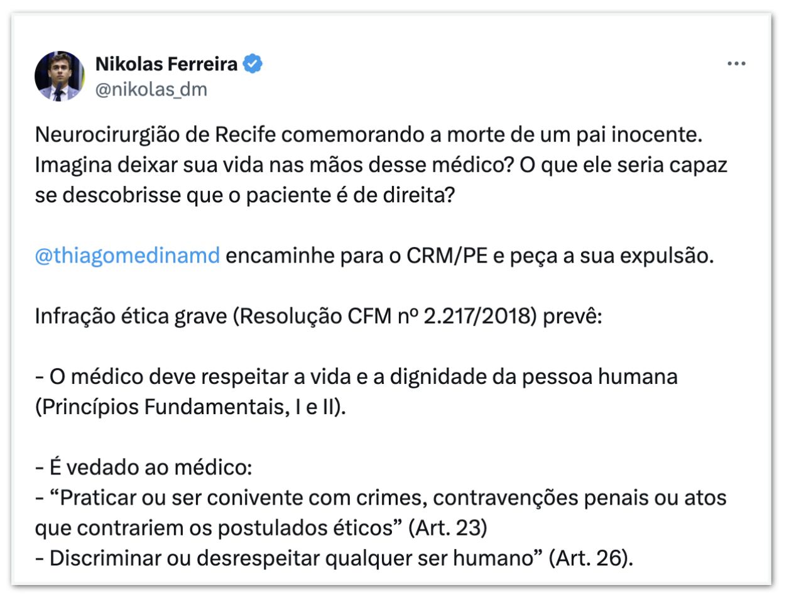Open the three-dot more options menu

736,63
